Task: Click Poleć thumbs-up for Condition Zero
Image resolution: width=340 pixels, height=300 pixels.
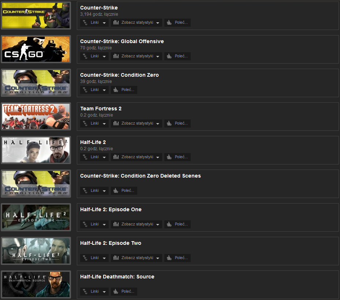Action: click(124, 90)
